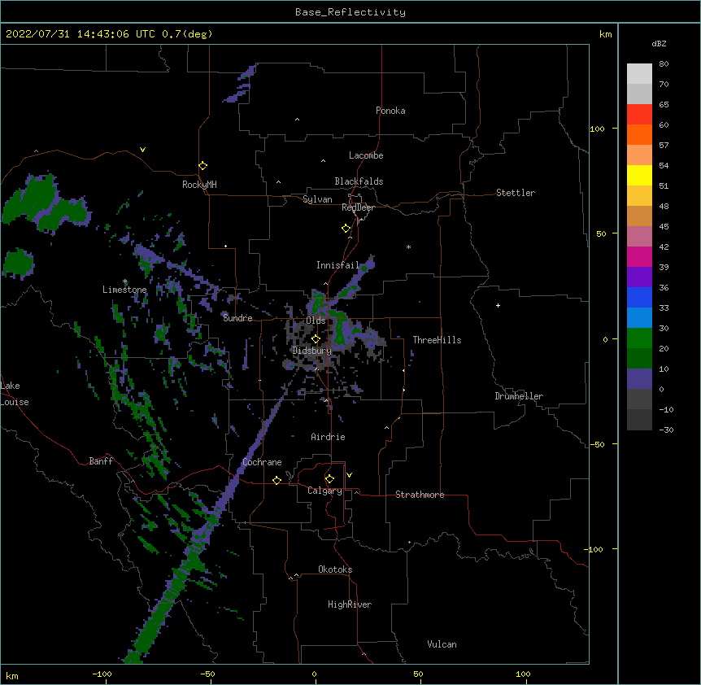Select the yellow diamond marker below Cochrane

[276, 480]
